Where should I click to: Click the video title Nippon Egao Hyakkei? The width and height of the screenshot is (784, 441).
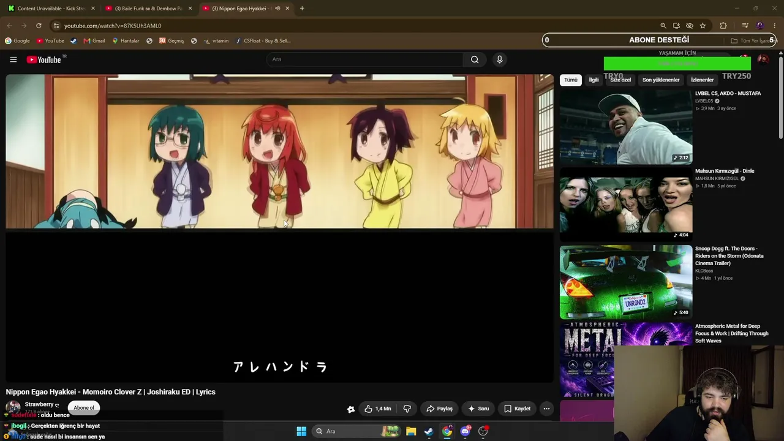click(111, 392)
